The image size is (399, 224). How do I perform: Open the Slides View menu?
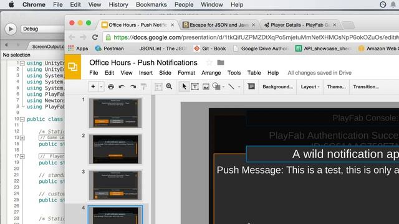click(126, 73)
